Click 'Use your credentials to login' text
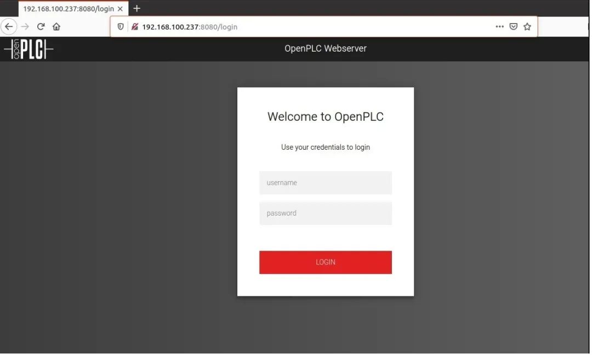The width and height of the screenshot is (592, 355). pos(326,148)
